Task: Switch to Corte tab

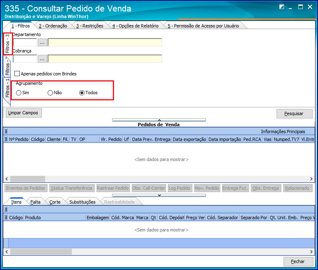Action: coord(55,202)
